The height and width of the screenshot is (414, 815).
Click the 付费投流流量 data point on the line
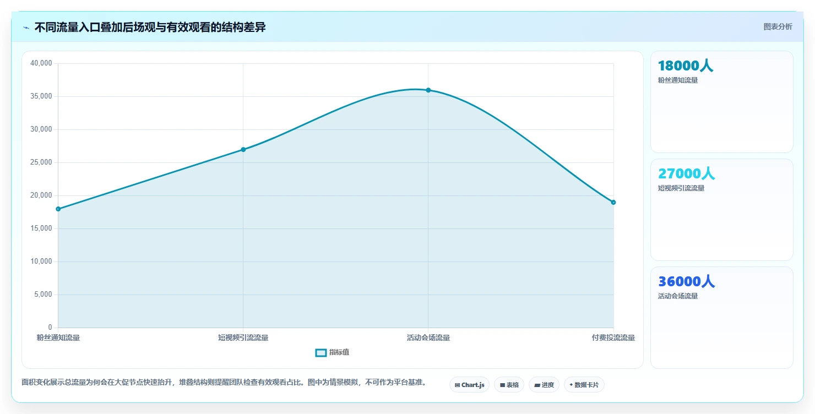coord(613,202)
